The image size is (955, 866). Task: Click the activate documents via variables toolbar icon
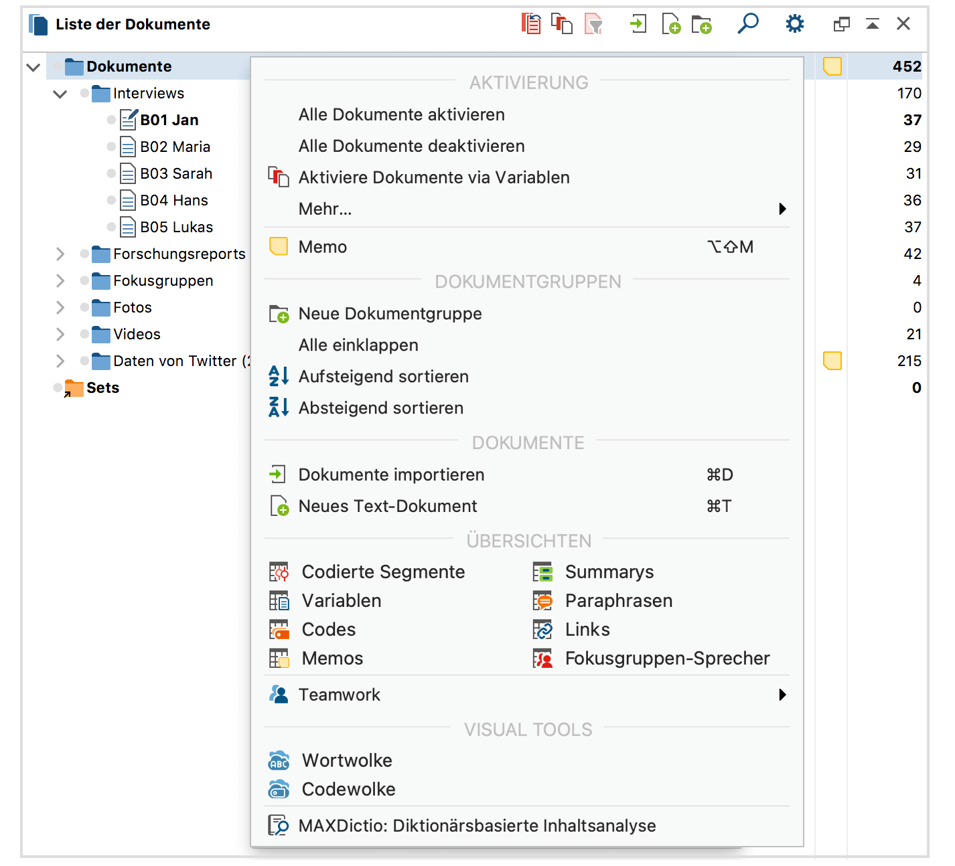tap(562, 24)
